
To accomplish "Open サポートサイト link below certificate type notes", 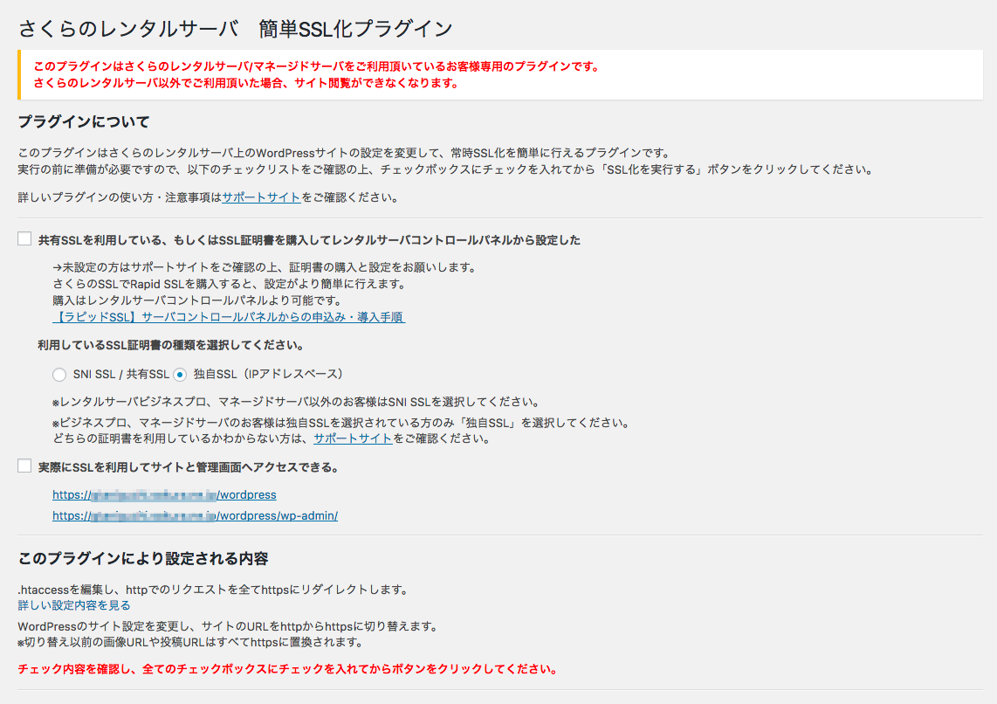I will pos(353,438).
